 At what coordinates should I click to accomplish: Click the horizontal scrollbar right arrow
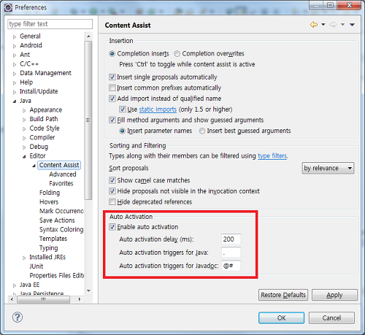coord(80,299)
